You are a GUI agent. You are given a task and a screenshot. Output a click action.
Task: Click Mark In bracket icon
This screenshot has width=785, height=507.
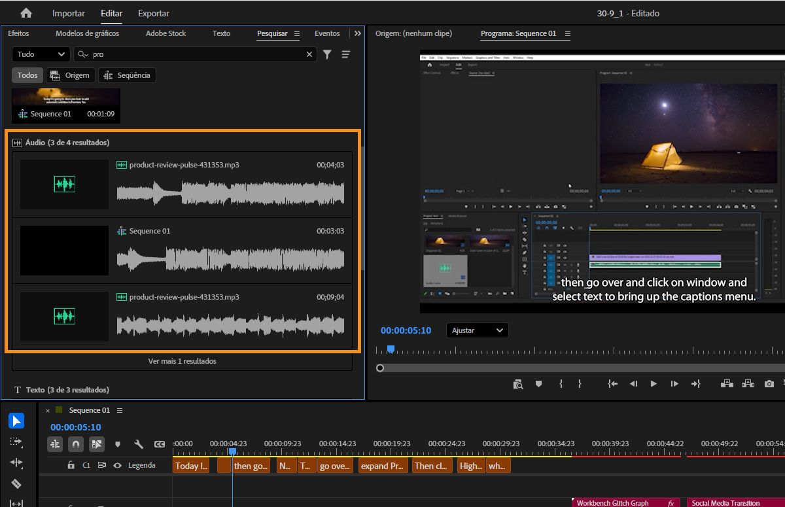(x=561, y=384)
